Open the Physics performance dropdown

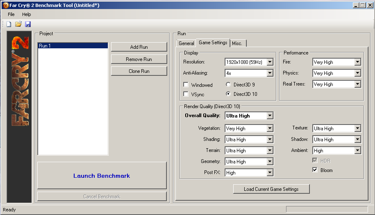point(337,73)
